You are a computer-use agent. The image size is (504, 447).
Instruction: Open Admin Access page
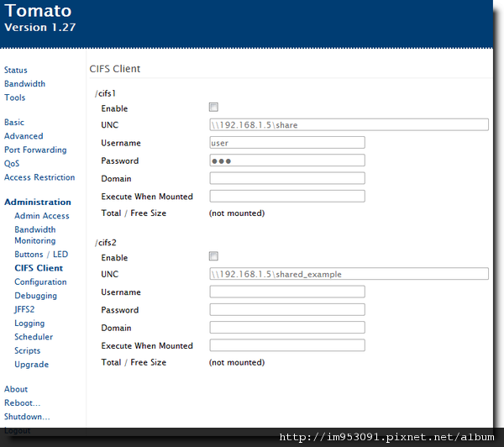[42, 216]
